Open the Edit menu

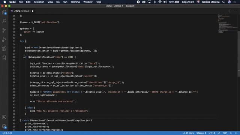(28, 2)
